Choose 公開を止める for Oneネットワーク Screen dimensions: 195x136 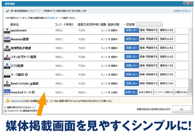[181, 92]
